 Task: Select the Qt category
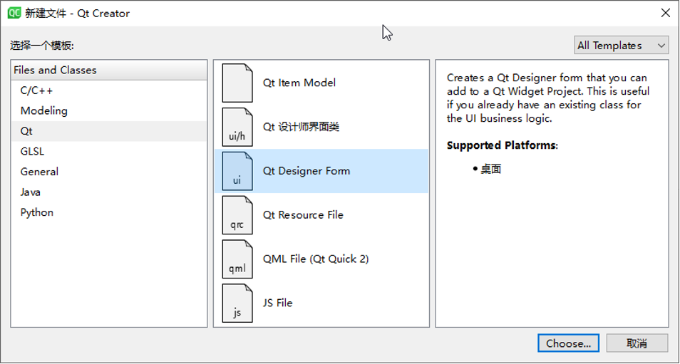(109, 131)
